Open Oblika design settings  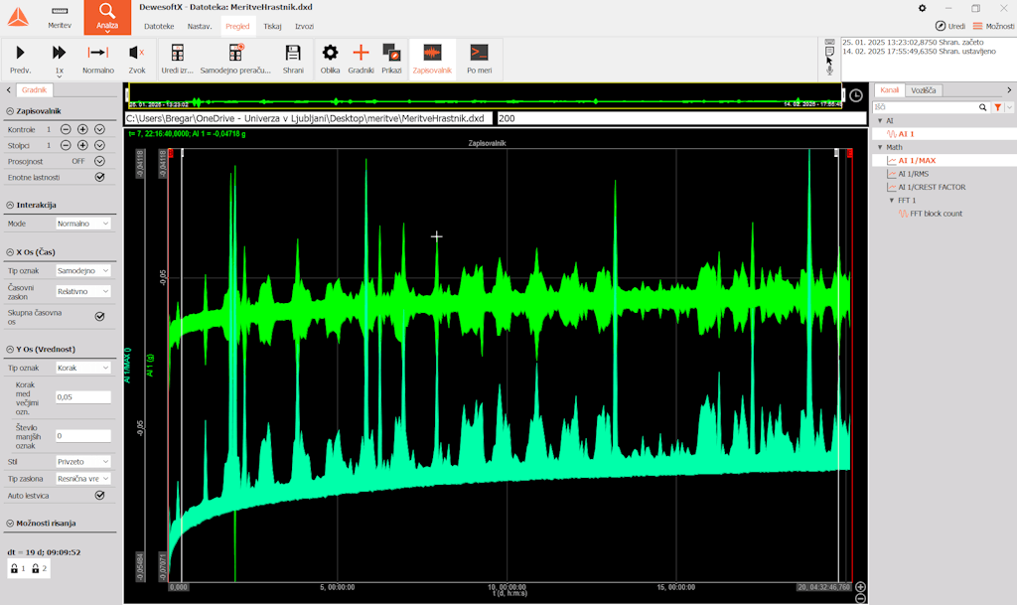[330, 59]
